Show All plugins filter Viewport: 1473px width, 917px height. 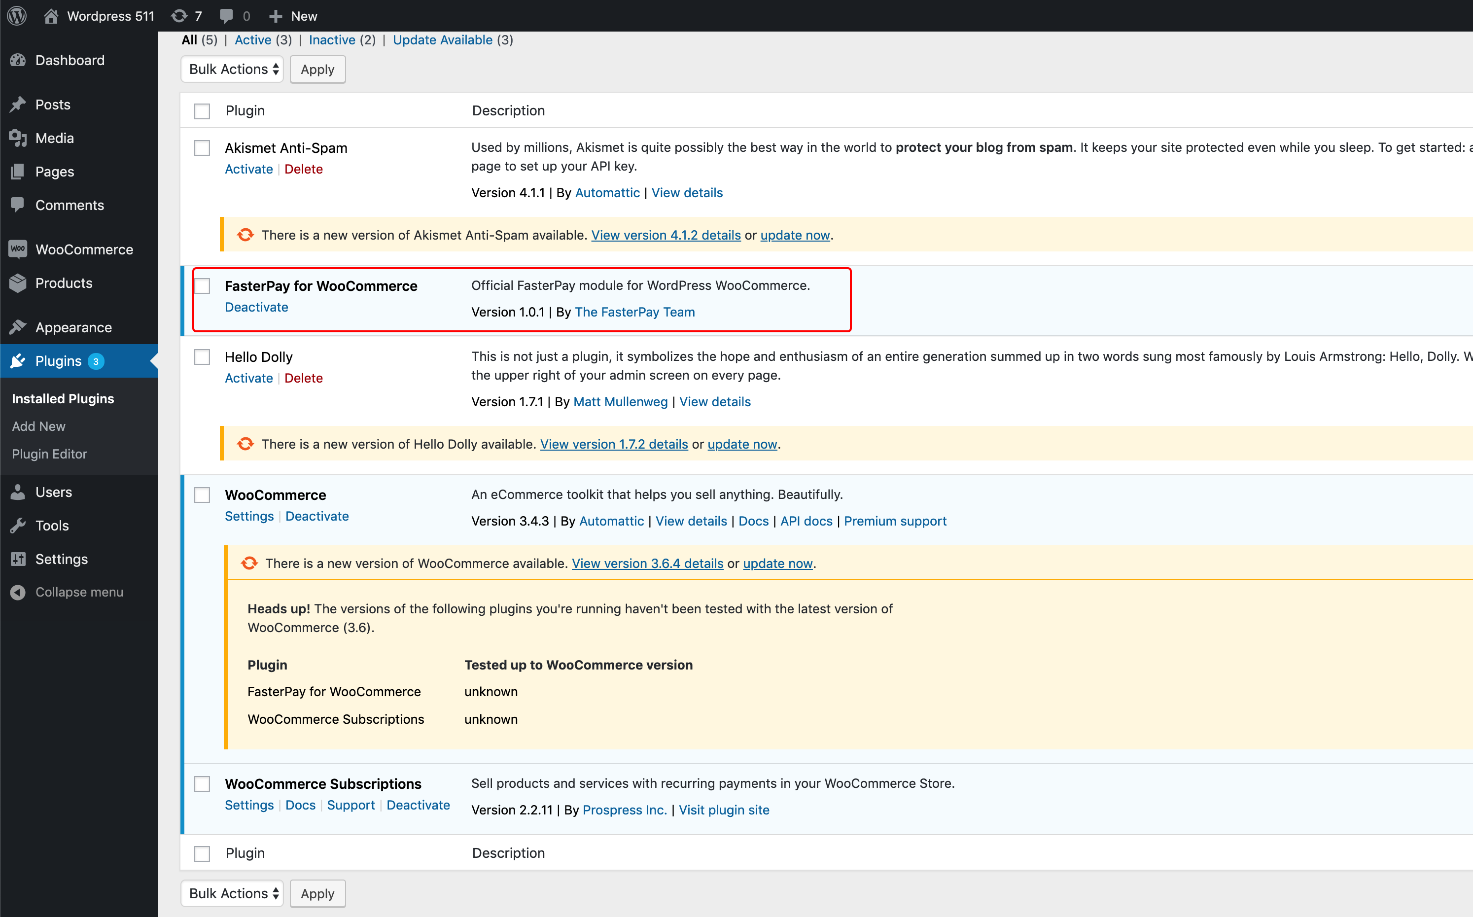point(189,40)
